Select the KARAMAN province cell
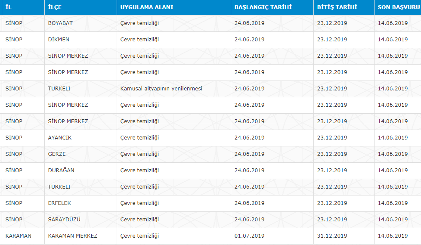The height and width of the screenshot is (245, 421). (x=18, y=236)
